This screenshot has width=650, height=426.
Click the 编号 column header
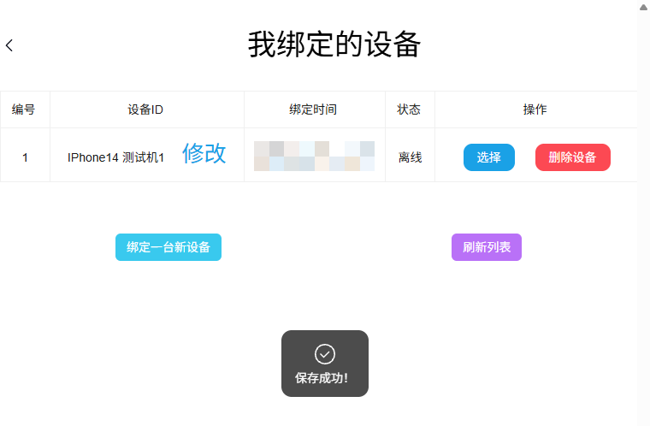24,109
